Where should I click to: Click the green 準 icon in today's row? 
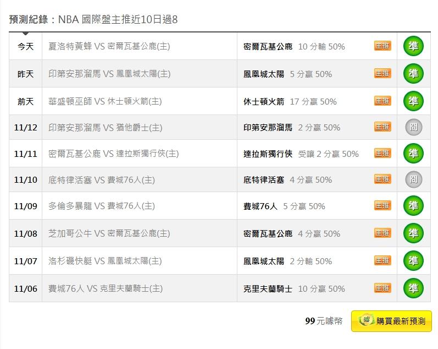click(413, 46)
